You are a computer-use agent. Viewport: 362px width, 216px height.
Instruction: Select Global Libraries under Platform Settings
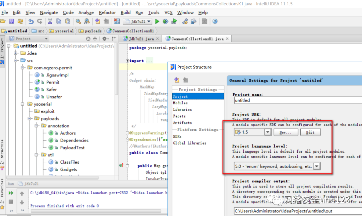pos(189,143)
